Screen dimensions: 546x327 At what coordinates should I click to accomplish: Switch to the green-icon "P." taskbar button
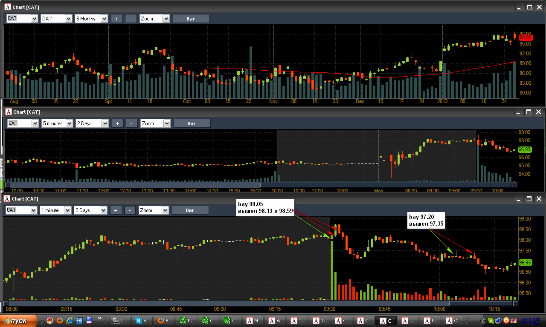tap(187, 321)
